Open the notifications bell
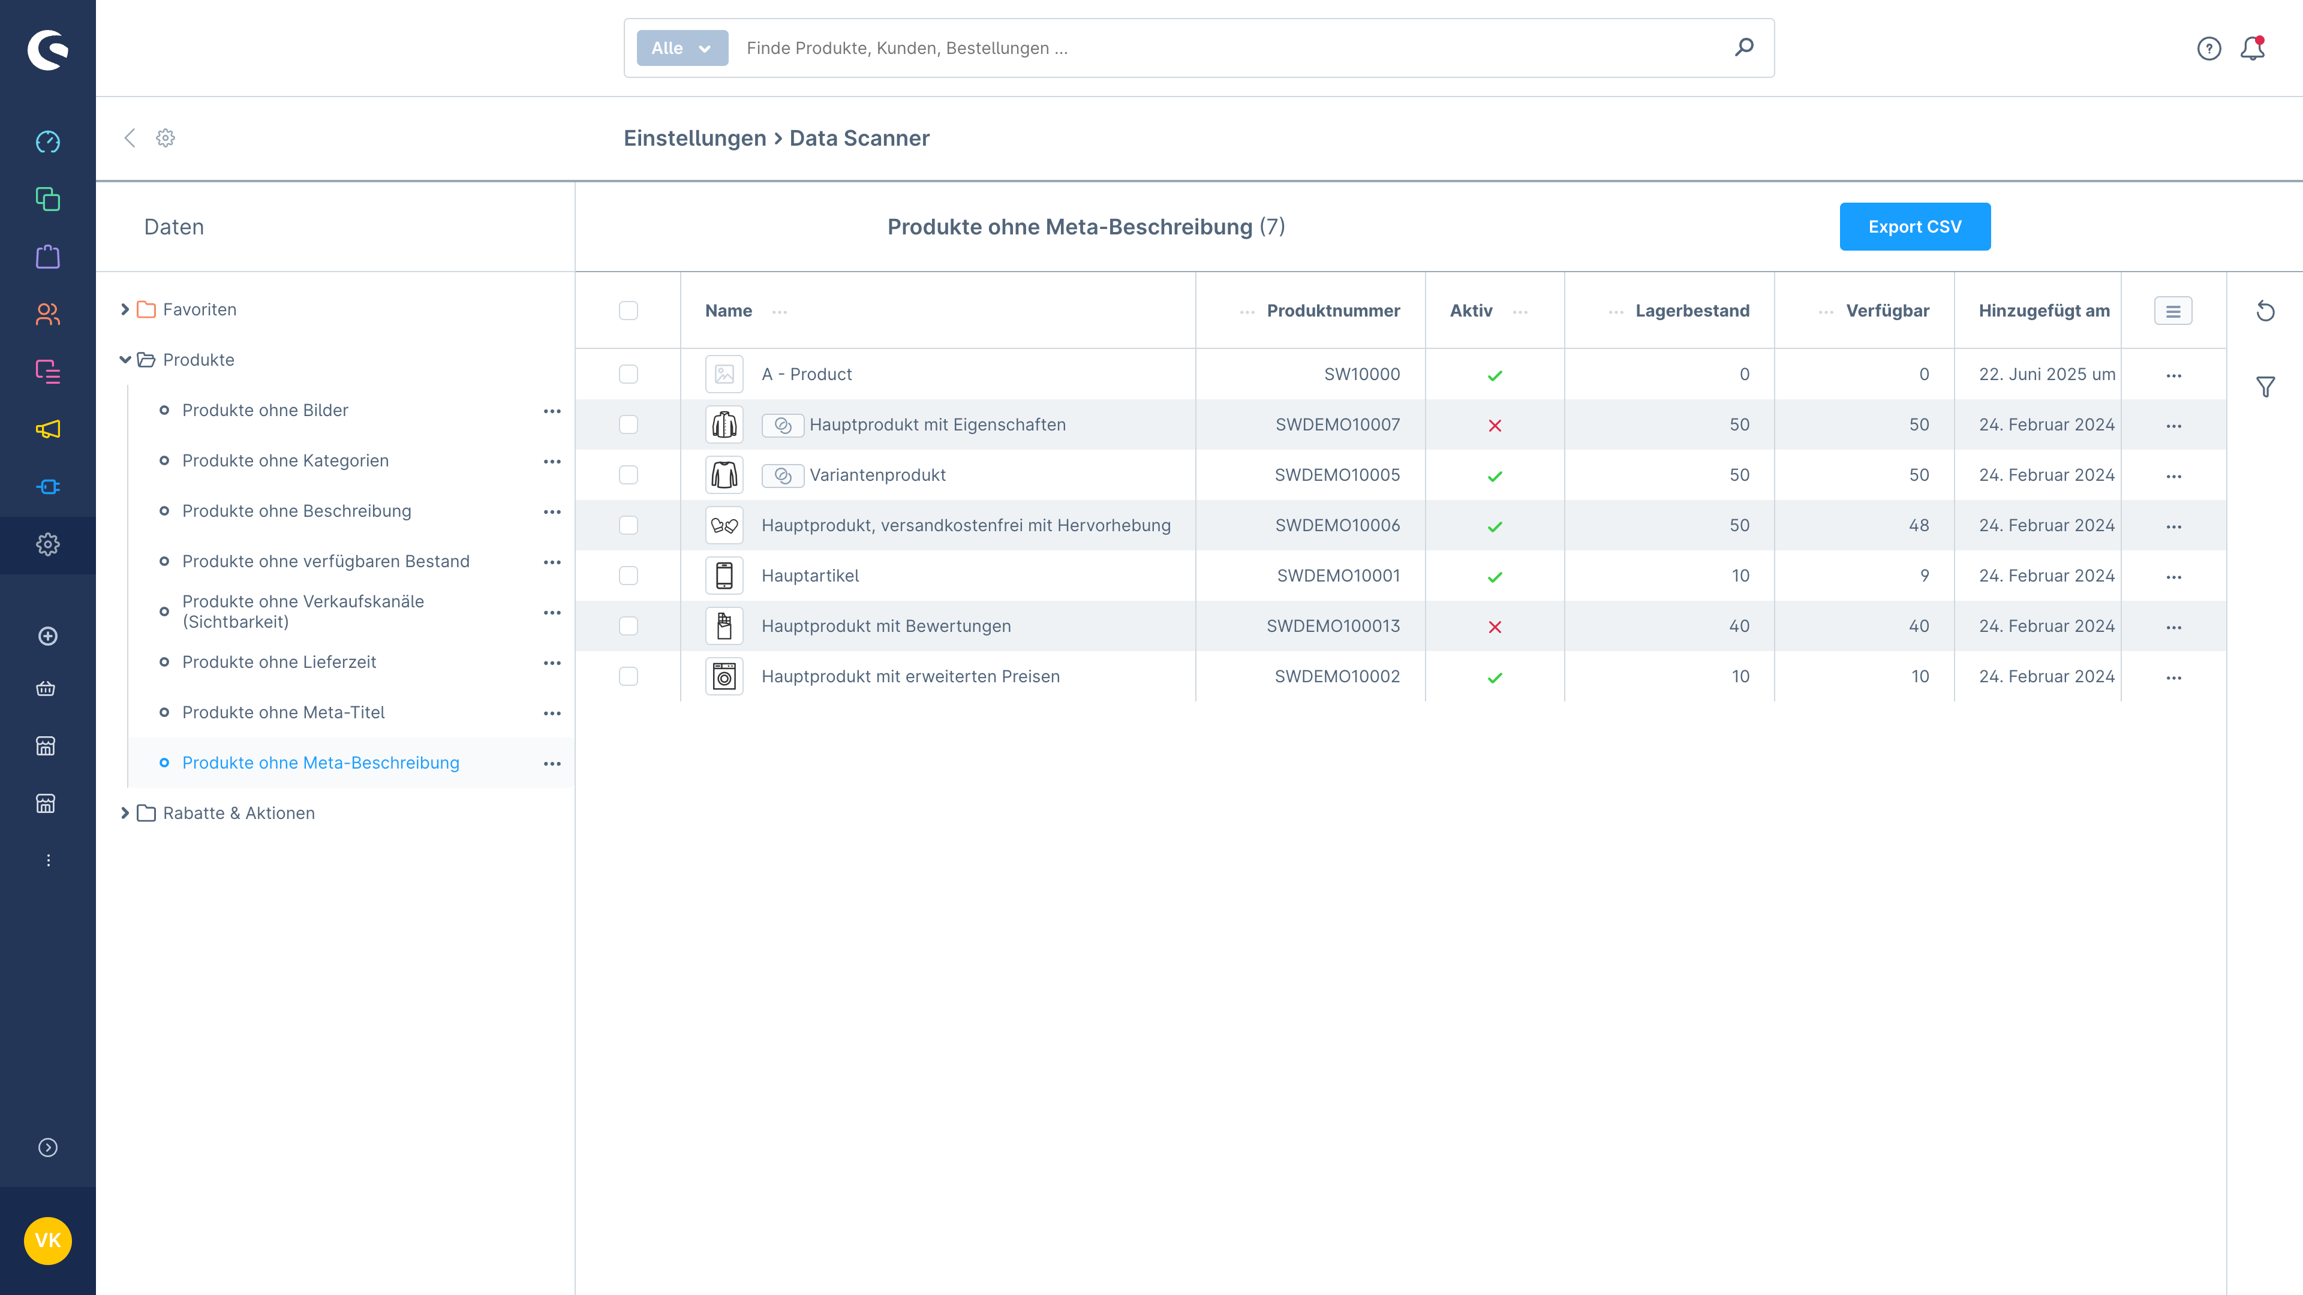Viewport: 2303px width, 1295px height. pyautogui.click(x=2252, y=48)
